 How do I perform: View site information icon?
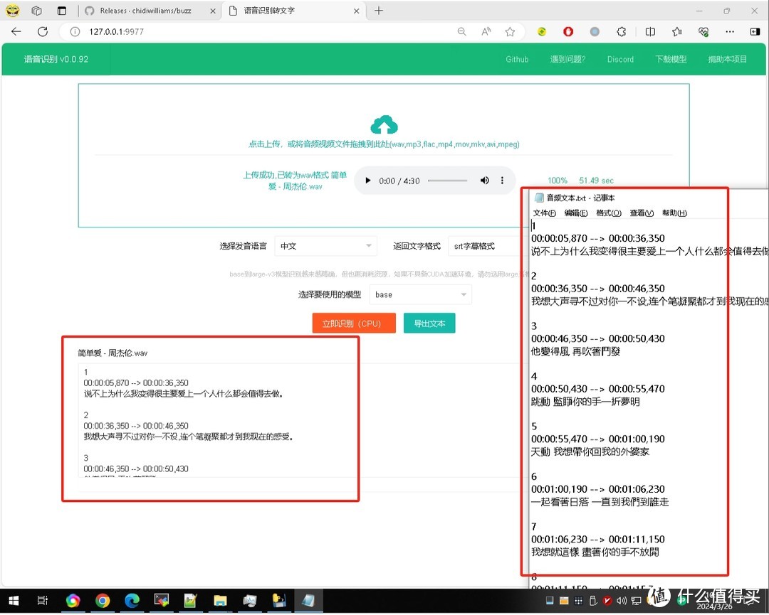pos(75,32)
